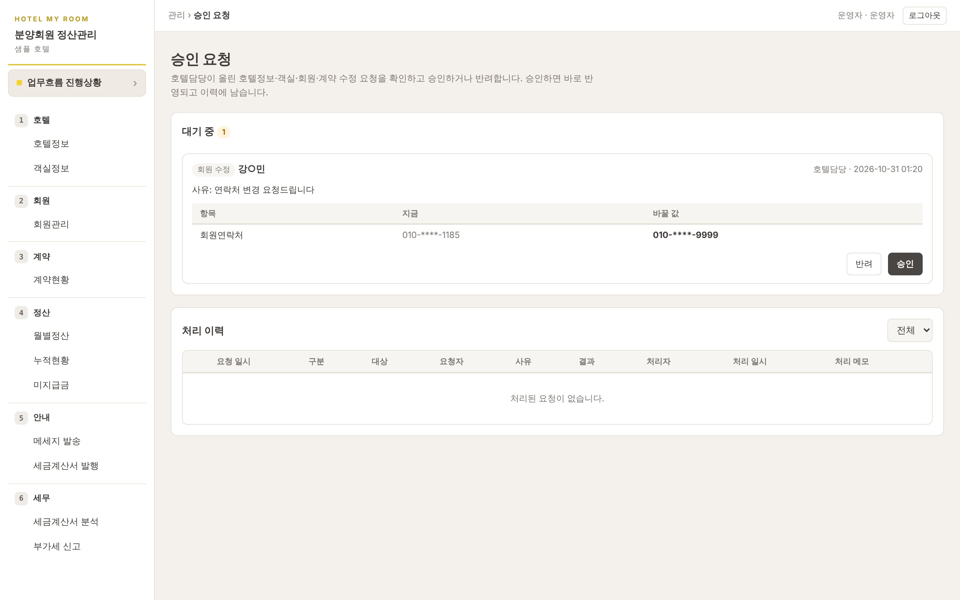Open 세금계산서 분석 in the sidebar
The image size is (960, 600).
[x=66, y=522]
